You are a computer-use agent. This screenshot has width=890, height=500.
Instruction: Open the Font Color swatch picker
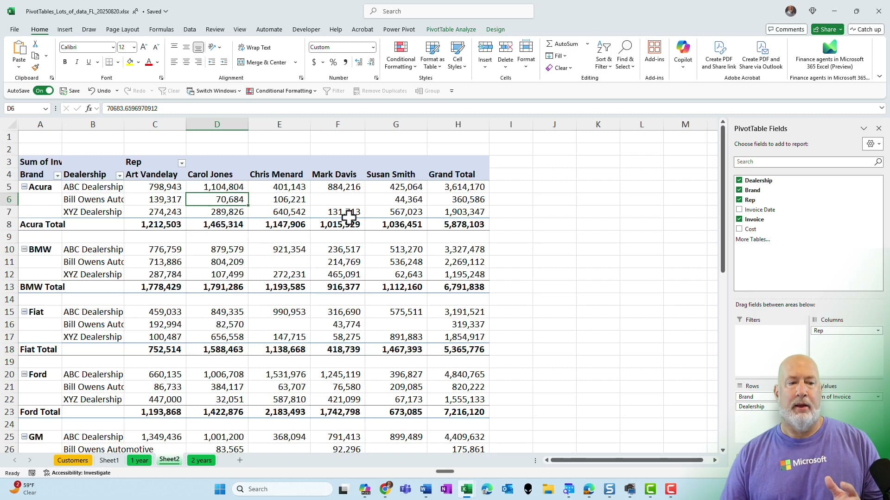[x=156, y=62]
